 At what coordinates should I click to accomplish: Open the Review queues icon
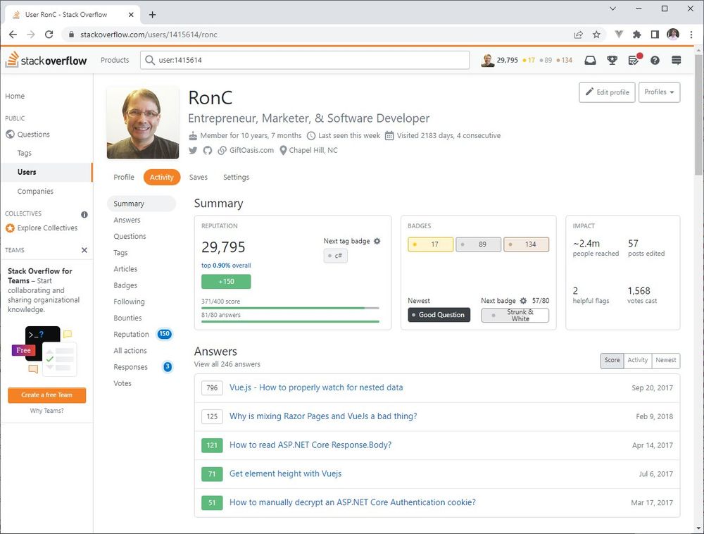pos(634,60)
